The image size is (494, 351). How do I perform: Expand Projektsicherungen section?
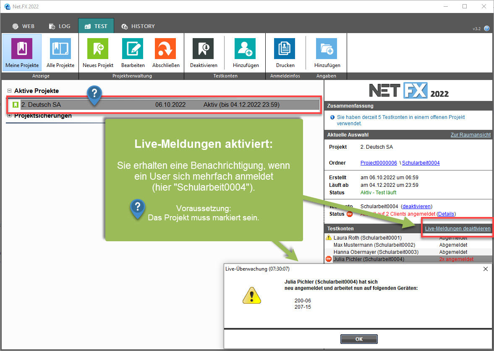(10, 116)
